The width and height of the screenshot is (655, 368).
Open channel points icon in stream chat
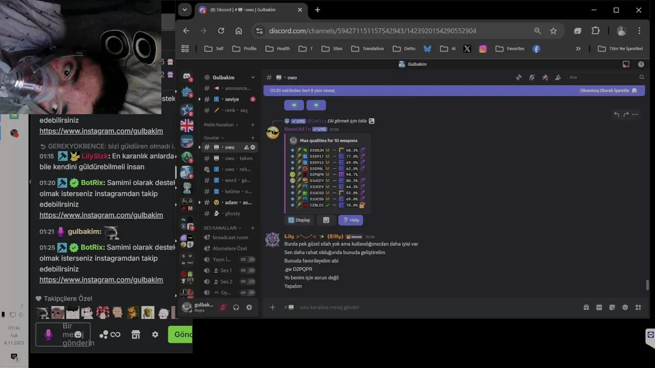[110, 334]
